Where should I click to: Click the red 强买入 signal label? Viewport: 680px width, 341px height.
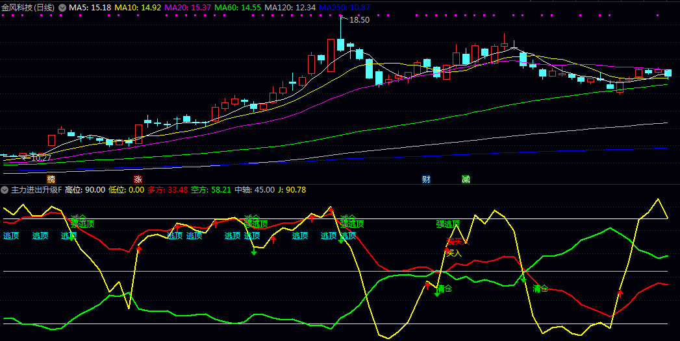(457, 241)
